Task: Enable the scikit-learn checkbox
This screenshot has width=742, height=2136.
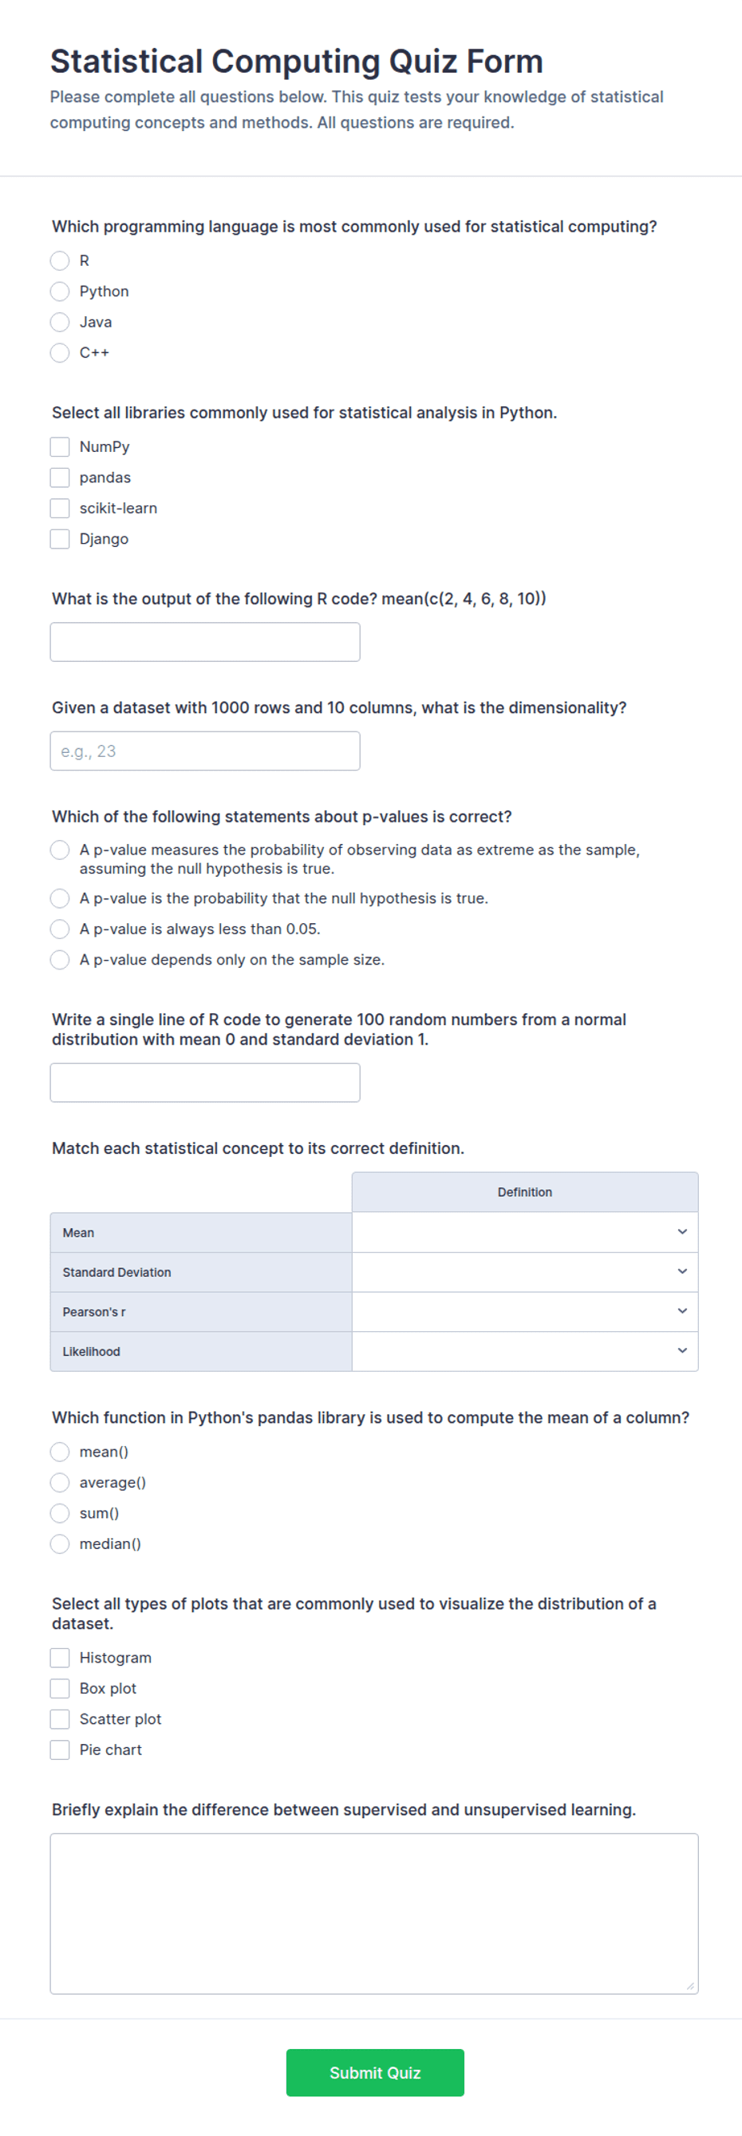Action: [x=60, y=509]
